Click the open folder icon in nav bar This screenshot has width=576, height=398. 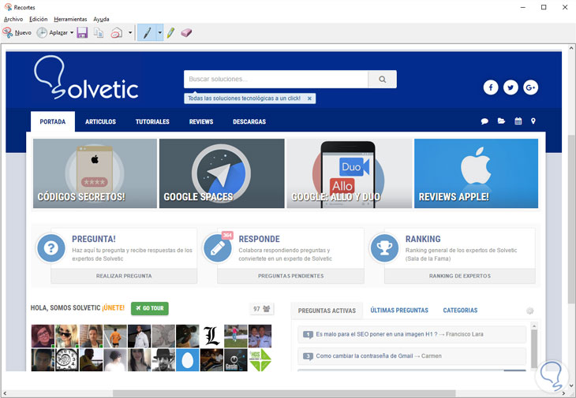pos(501,121)
